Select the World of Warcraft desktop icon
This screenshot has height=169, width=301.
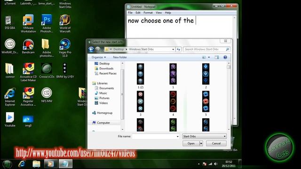coord(65,23)
